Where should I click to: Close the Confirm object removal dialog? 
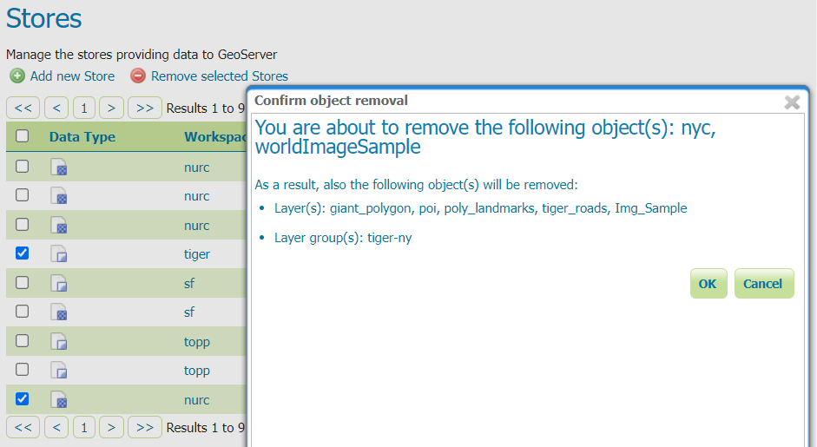coord(792,102)
